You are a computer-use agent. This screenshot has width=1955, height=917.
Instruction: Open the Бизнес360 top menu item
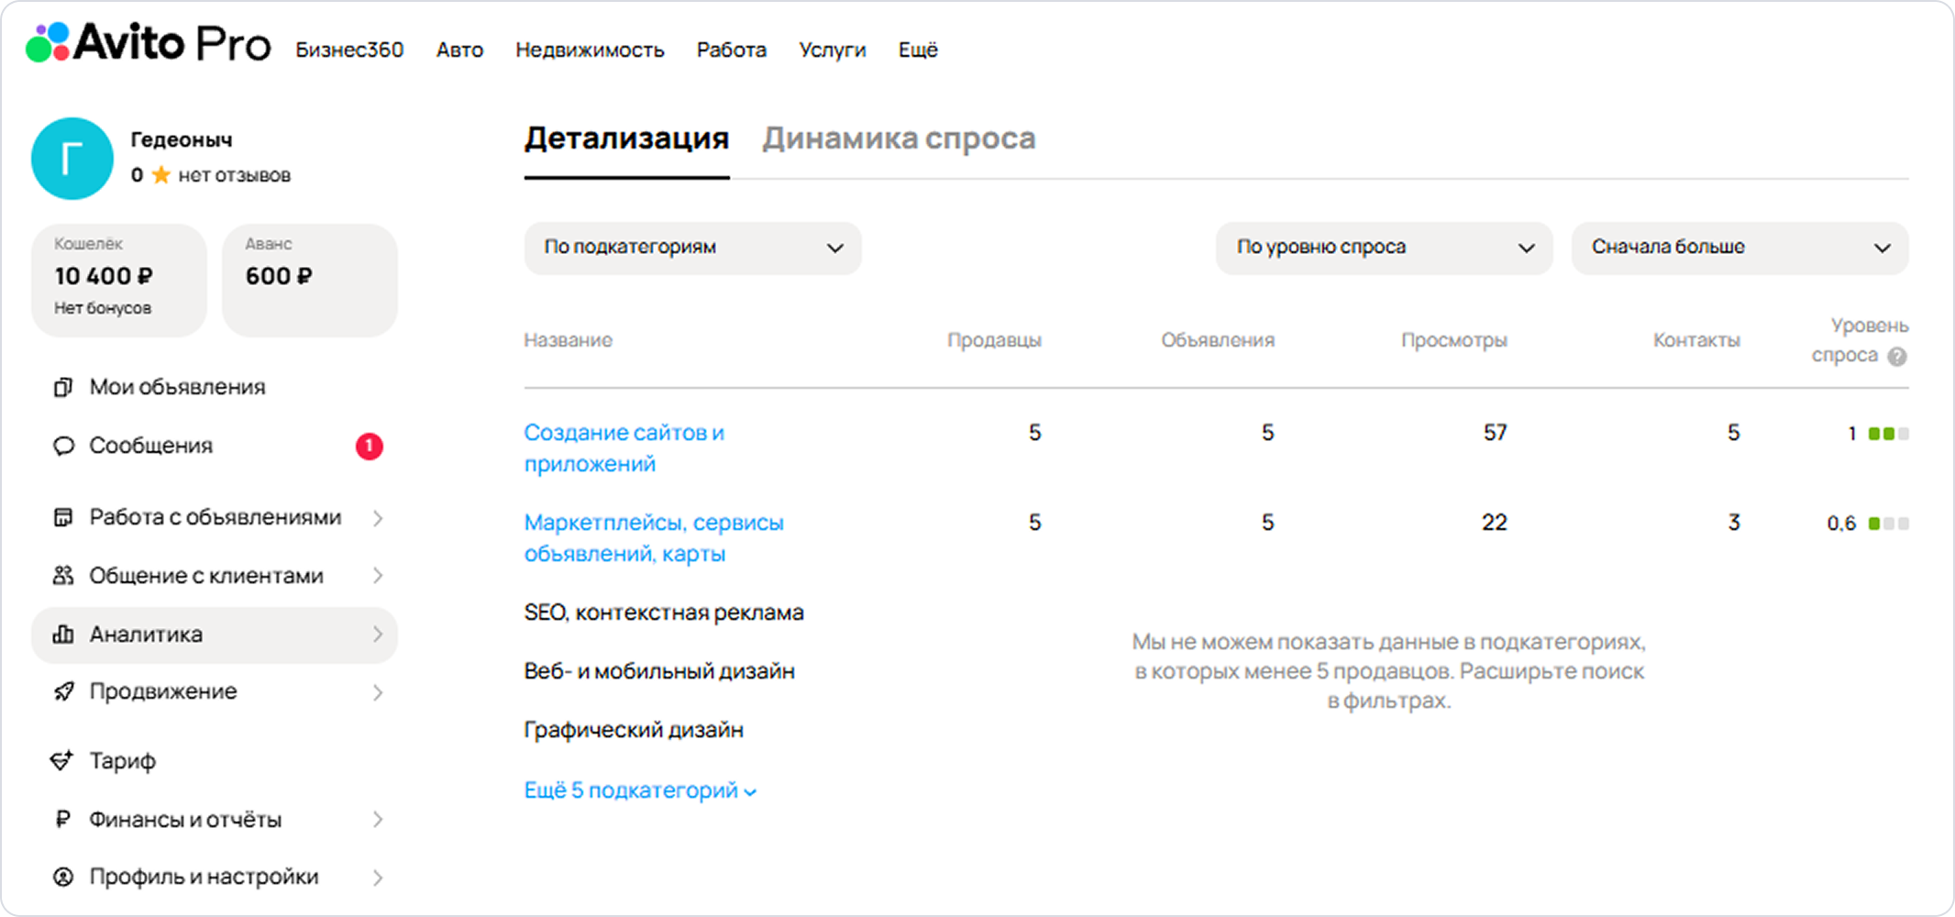tap(348, 50)
